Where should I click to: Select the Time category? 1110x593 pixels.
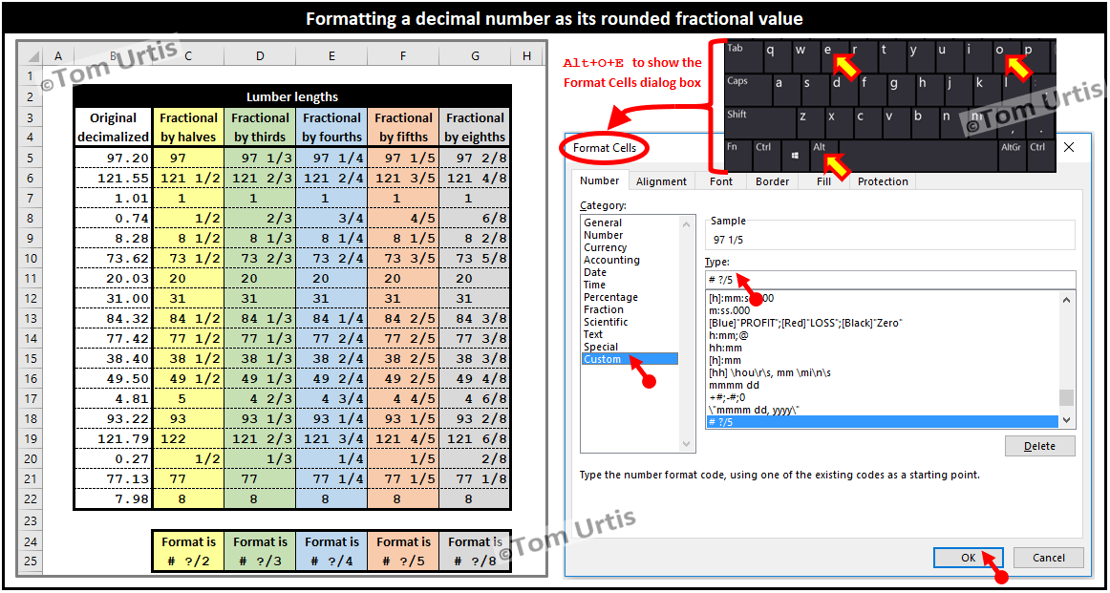click(594, 285)
